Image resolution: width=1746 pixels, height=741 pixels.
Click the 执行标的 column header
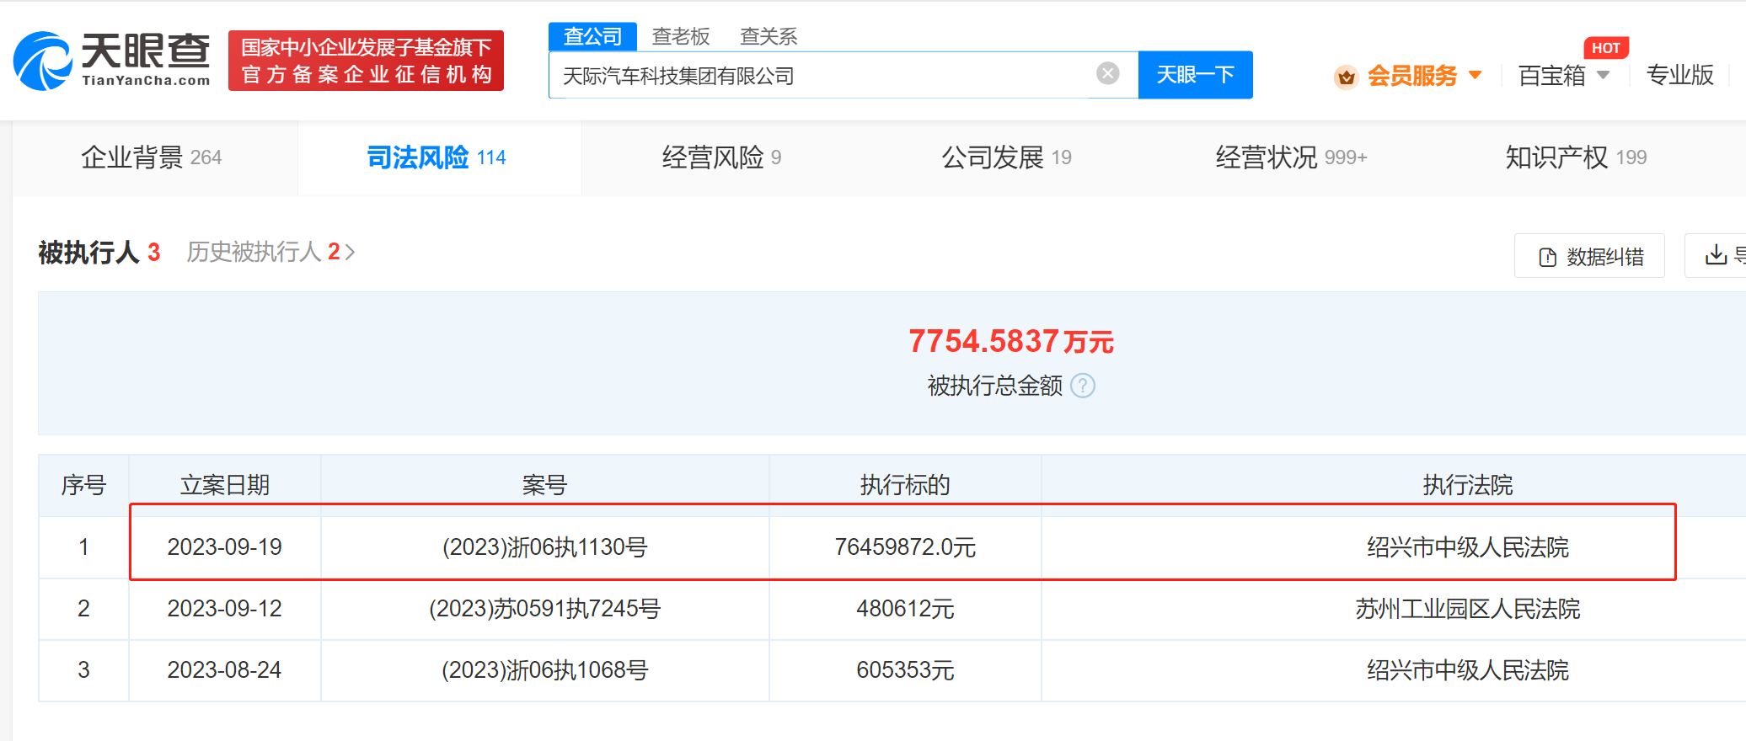click(x=905, y=485)
